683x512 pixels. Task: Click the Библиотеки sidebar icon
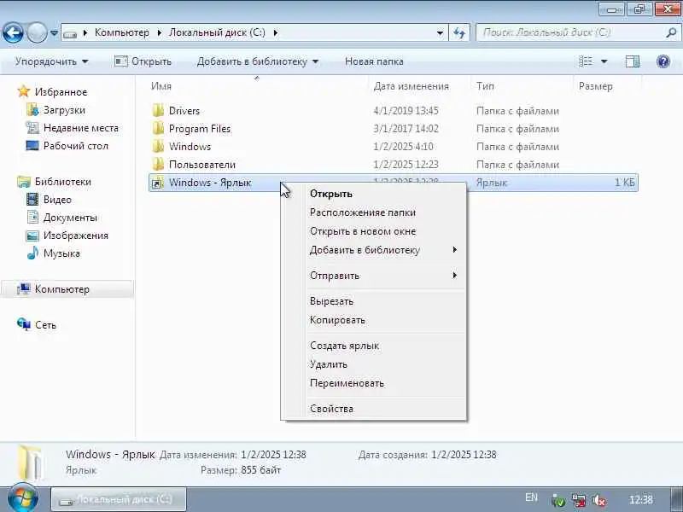pyautogui.click(x=24, y=182)
